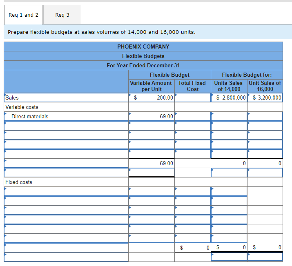
Task: Open the Sales row label dropdown
Action: 66,98
